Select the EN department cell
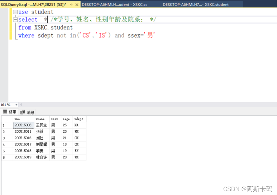 [x=79, y=151]
